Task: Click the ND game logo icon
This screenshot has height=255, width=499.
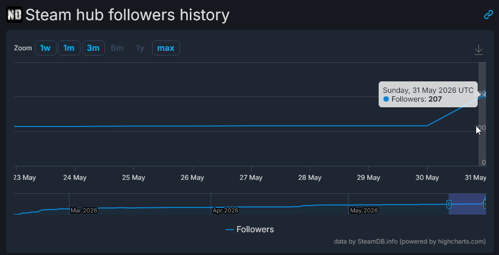Action: tap(15, 15)
